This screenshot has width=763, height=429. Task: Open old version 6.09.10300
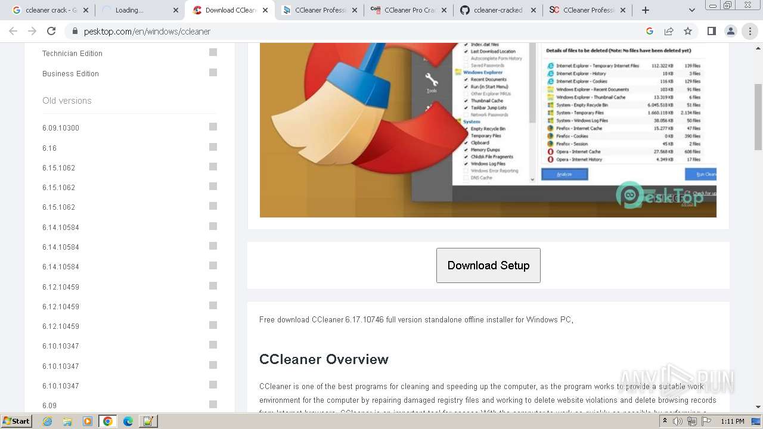click(x=61, y=128)
